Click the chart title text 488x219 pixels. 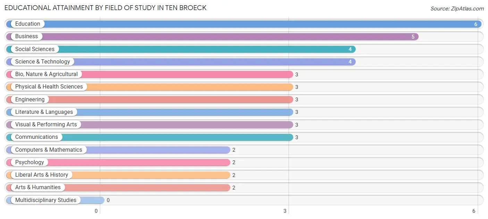click(106, 8)
